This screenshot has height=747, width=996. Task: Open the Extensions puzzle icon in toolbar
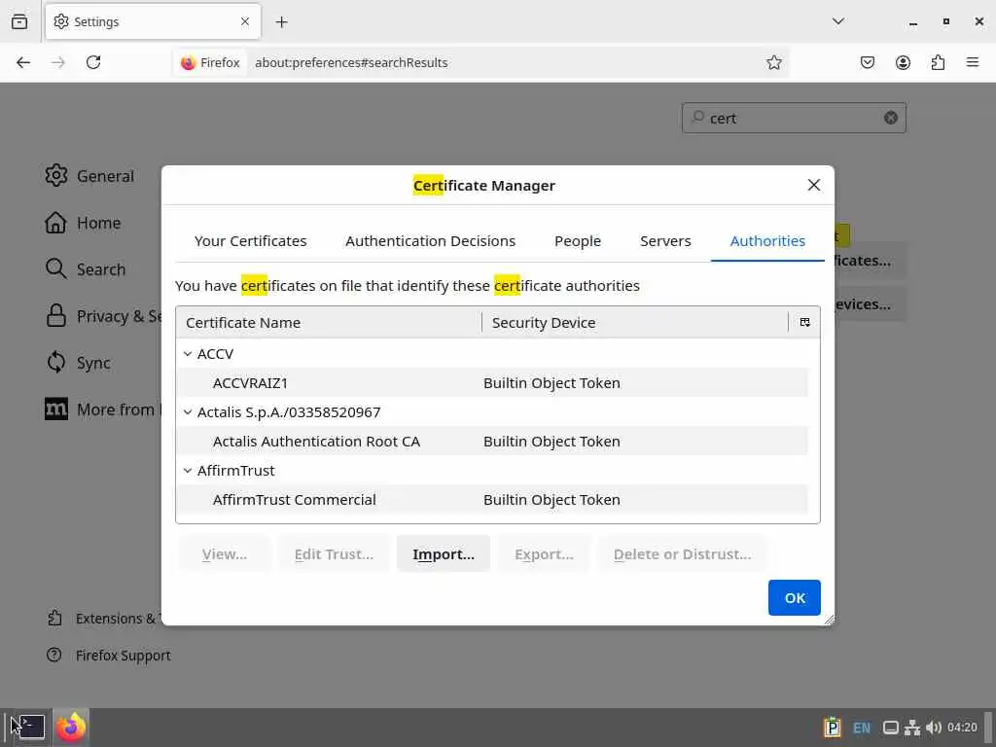tap(938, 62)
